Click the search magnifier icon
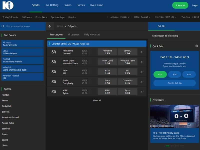Screen dimensions: 200x150 [x=3, y=26]
